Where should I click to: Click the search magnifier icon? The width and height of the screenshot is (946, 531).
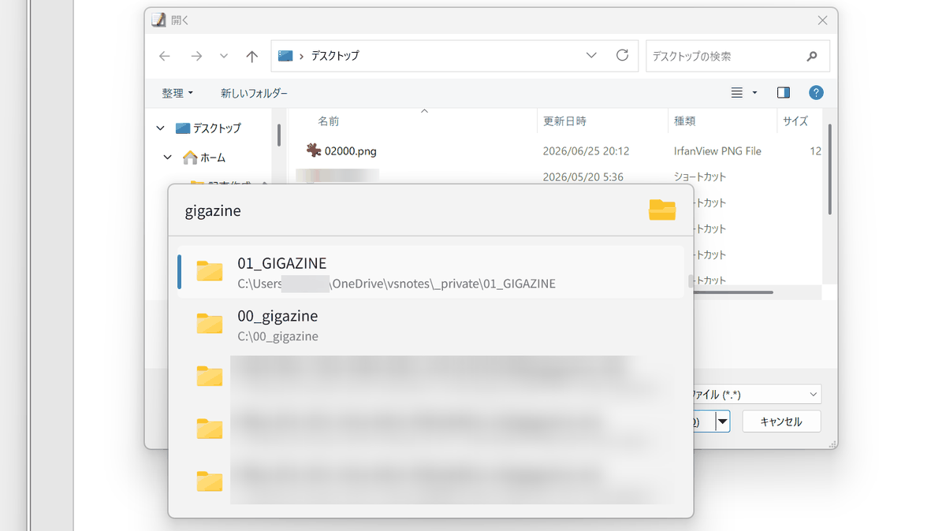click(x=812, y=56)
